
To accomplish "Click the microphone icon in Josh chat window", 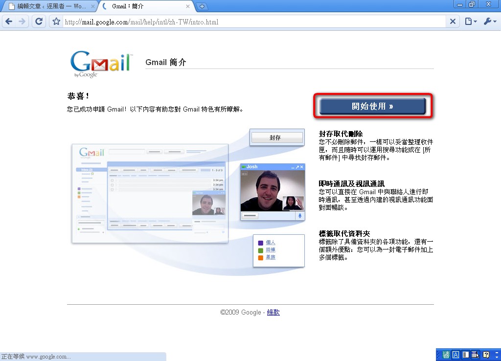I will coord(300,216).
